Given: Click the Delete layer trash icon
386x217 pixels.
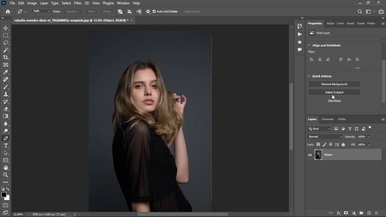Looking at the screenshot, I should pos(376,213).
